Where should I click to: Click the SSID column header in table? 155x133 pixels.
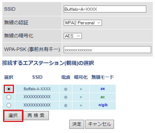[37, 77]
